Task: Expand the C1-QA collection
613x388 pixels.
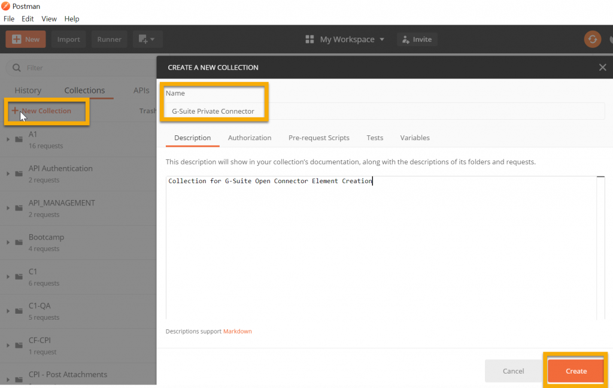Action: point(8,311)
